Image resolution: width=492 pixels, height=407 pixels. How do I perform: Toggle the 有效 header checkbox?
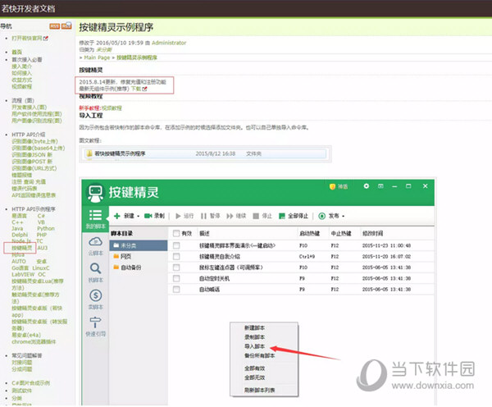coord(176,233)
